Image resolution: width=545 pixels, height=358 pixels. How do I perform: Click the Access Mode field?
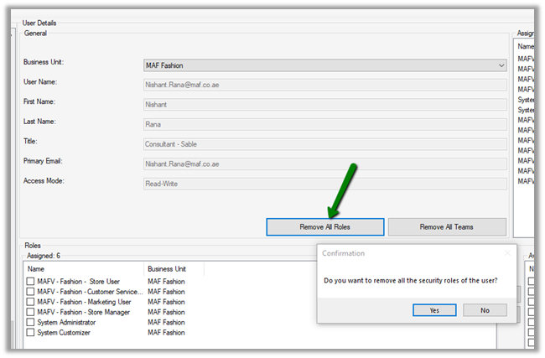(325, 184)
